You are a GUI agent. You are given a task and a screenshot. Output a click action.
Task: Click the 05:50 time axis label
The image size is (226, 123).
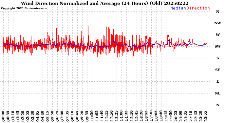(52, 116)
